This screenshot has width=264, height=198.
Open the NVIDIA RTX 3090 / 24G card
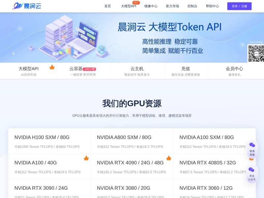point(49,188)
